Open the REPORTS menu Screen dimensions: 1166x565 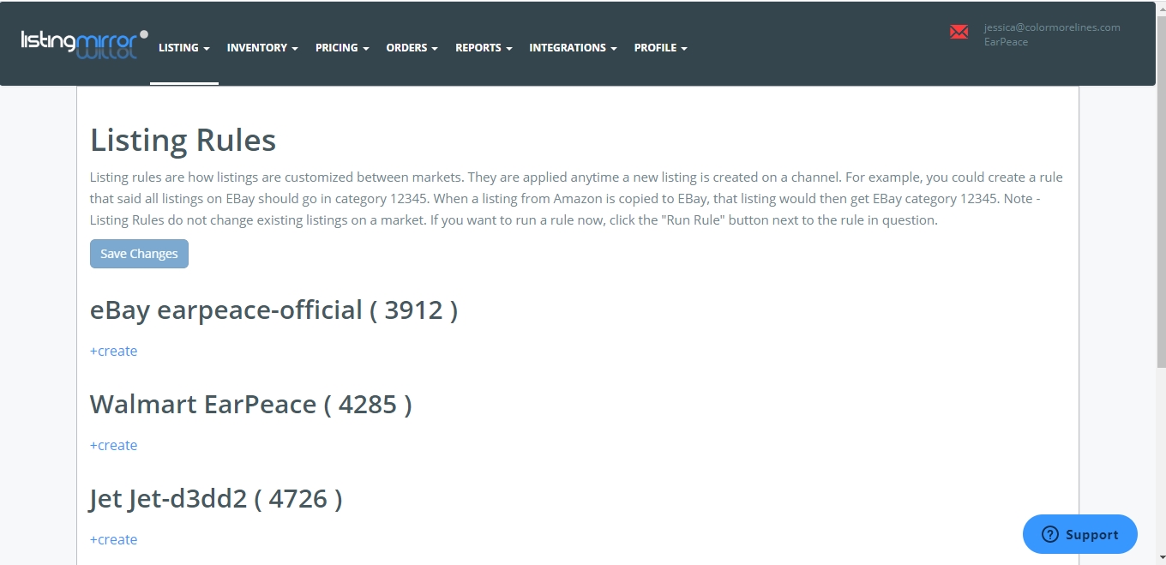(x=483, y=48)
